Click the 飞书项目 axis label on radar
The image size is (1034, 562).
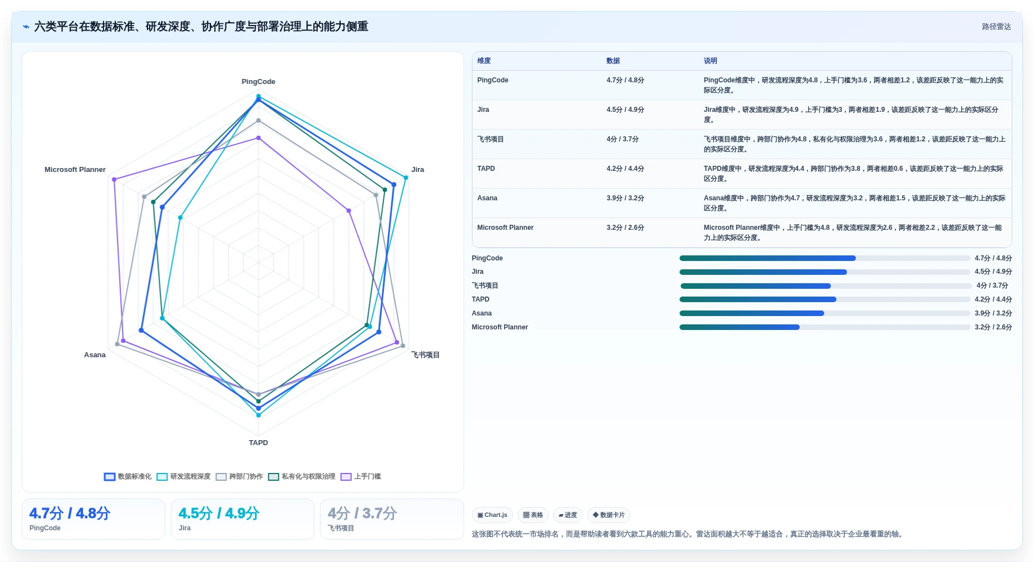click(425, 355)
